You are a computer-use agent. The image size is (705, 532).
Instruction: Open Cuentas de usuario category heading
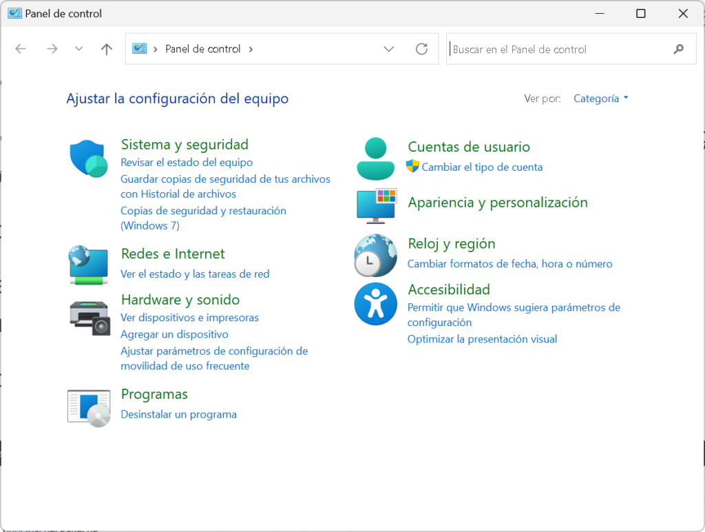coord(468,146)
